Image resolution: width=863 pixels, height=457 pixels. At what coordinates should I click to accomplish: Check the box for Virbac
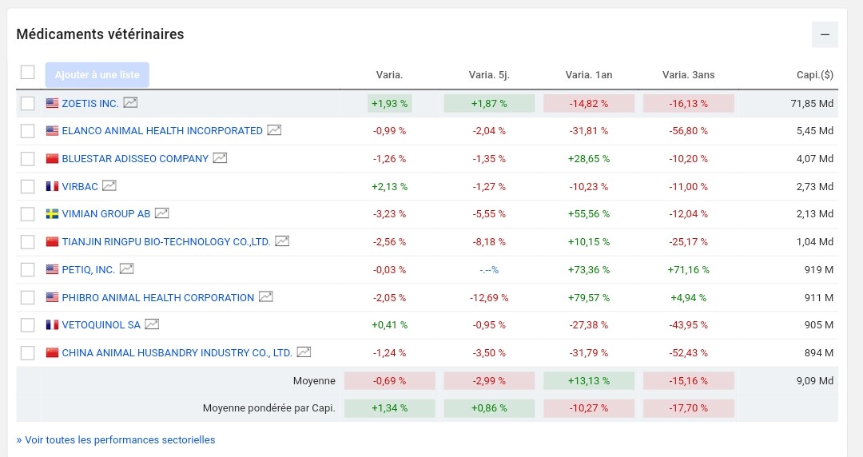[x=27, y=187]
